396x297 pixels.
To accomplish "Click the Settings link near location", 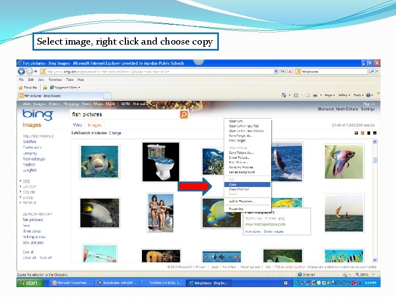I will tap(368, 109).
